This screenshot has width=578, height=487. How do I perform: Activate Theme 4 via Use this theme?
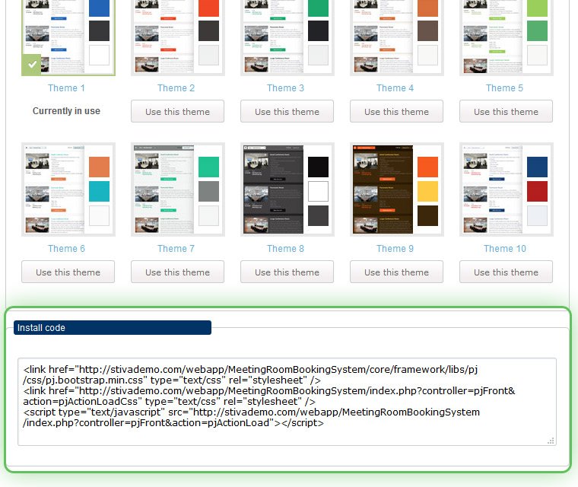pyautogui.click(x=396, y=111)
